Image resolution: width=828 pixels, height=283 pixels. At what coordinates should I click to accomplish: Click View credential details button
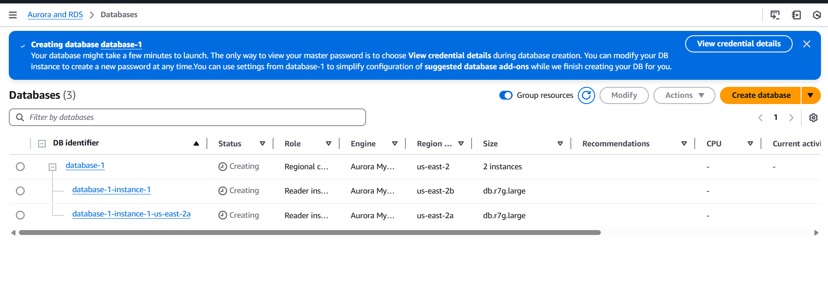[739, 44]
